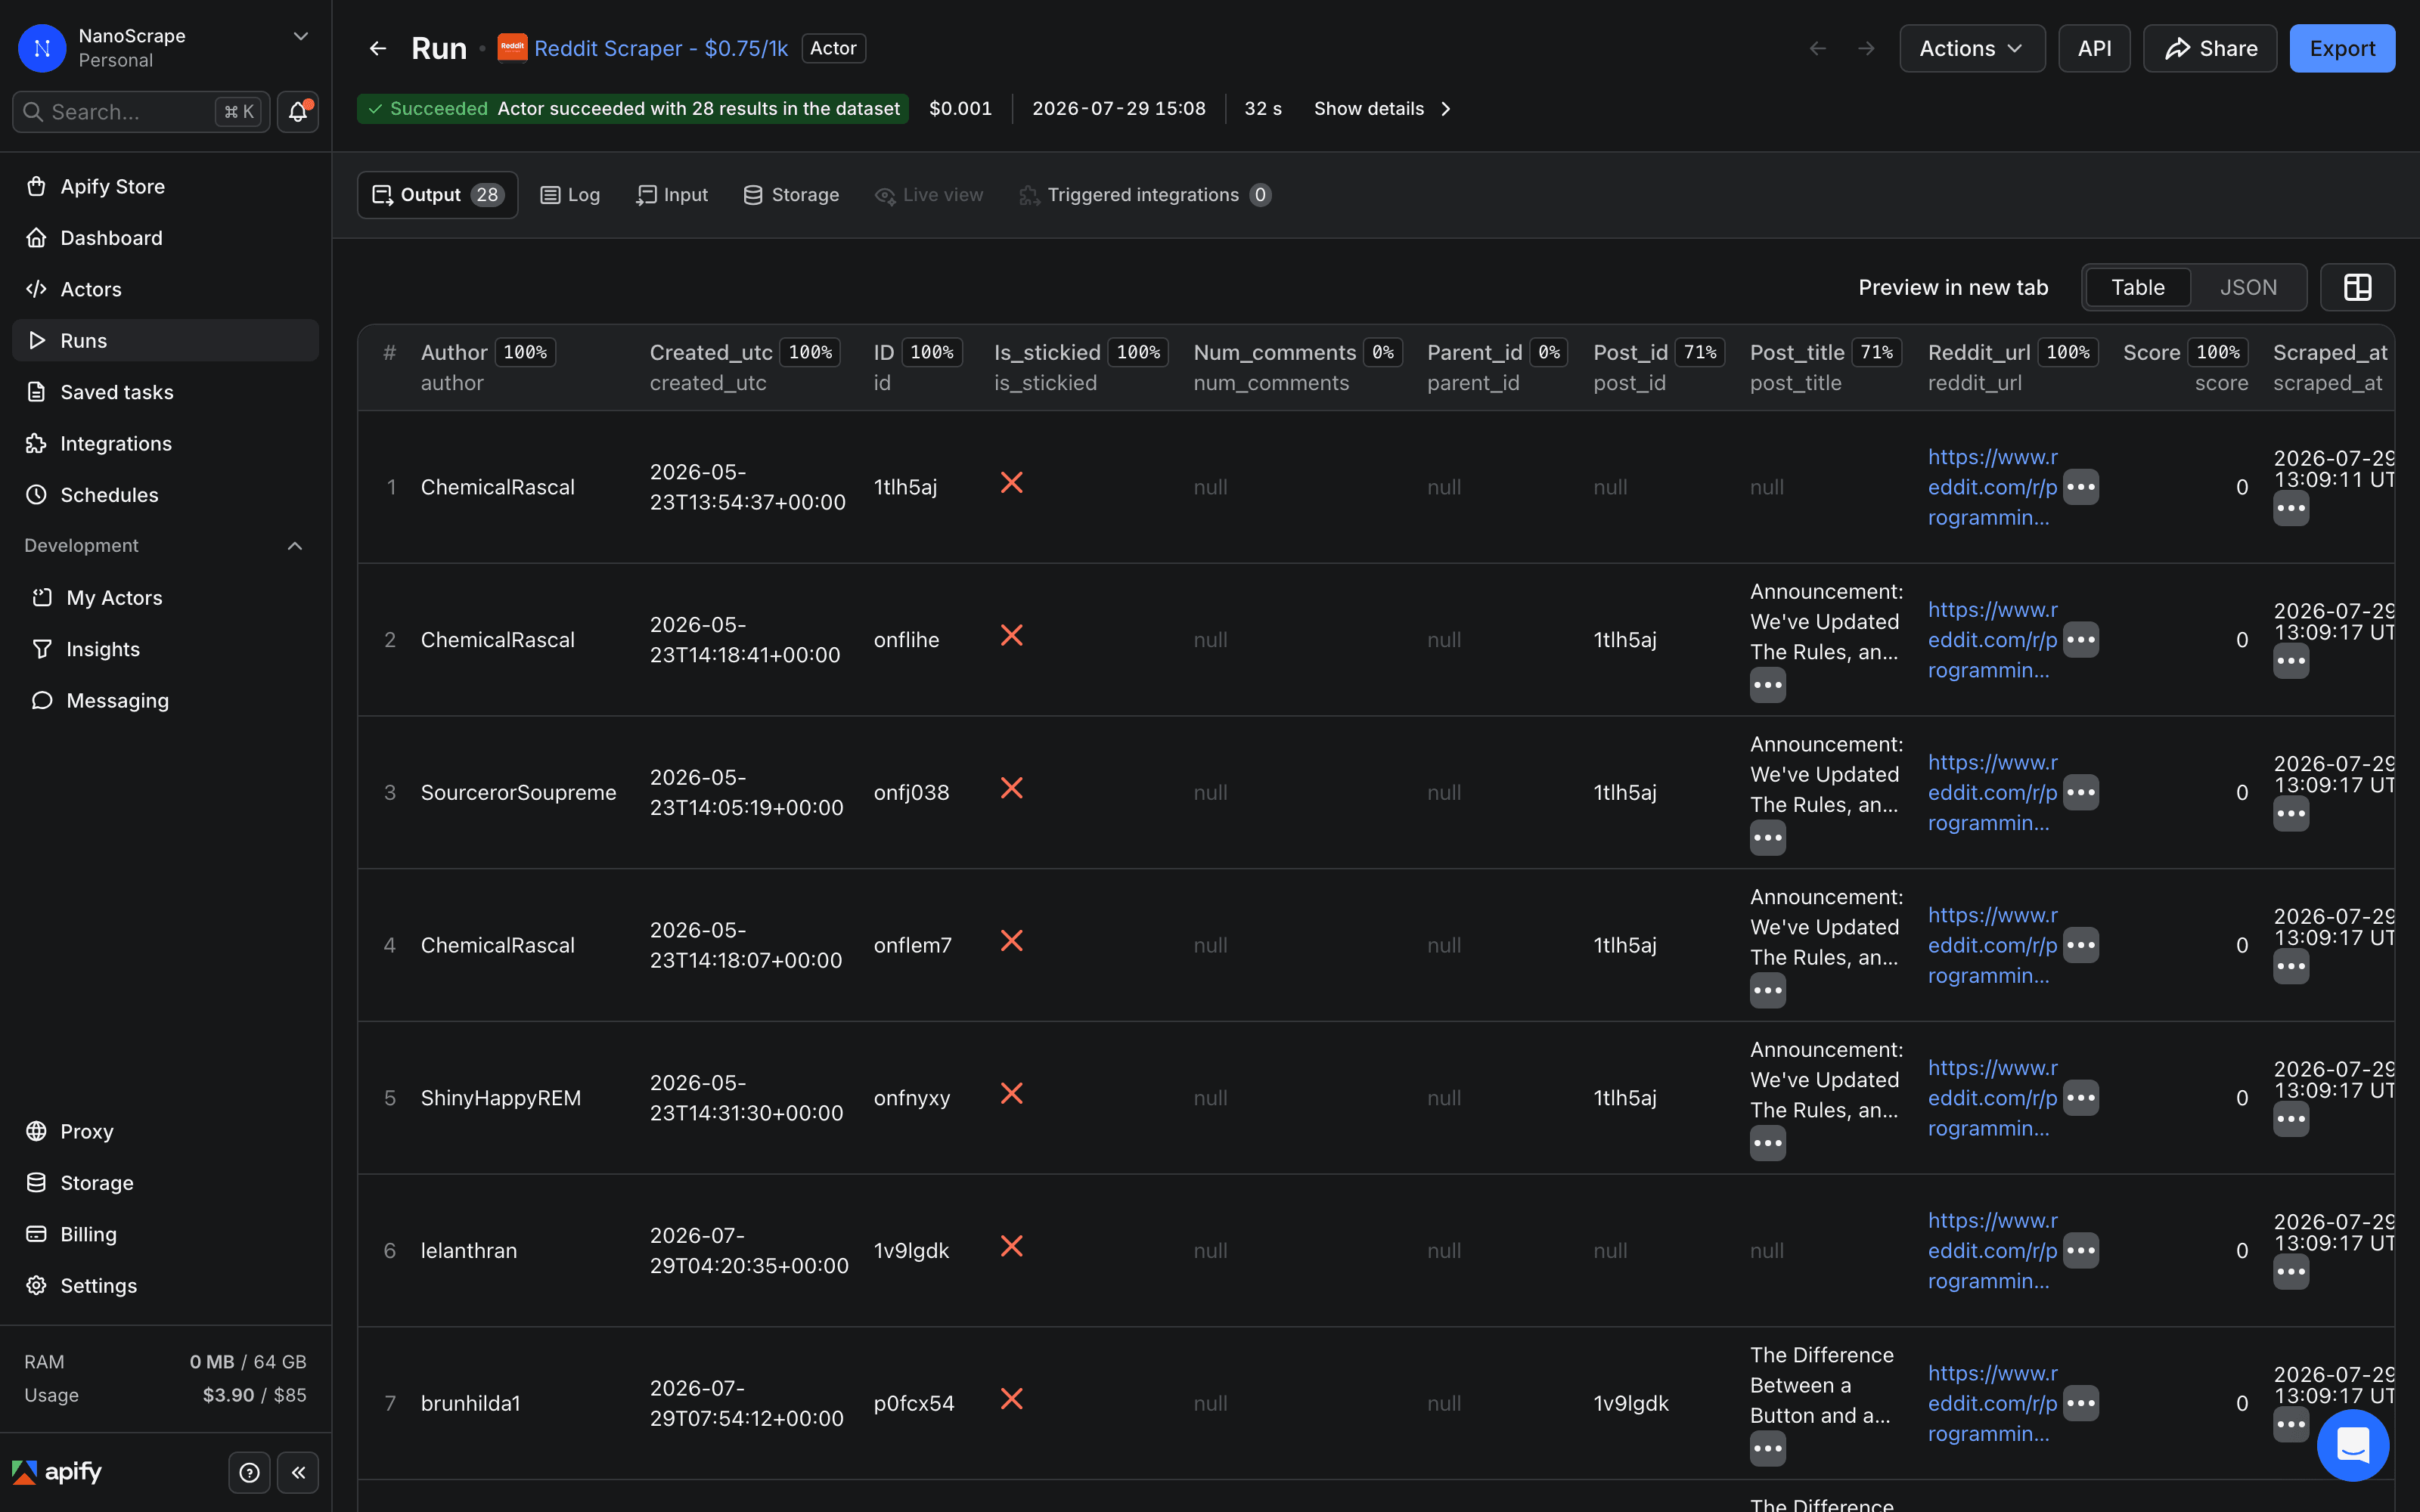
Task: Open the chat support bubble
Action: pyautogui.click(x=2352, y=1445)
